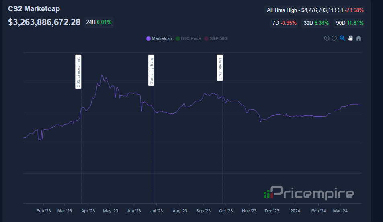Reset chart zoom with home icon
This screenshot has height=222, width=383.
[359, 38]
